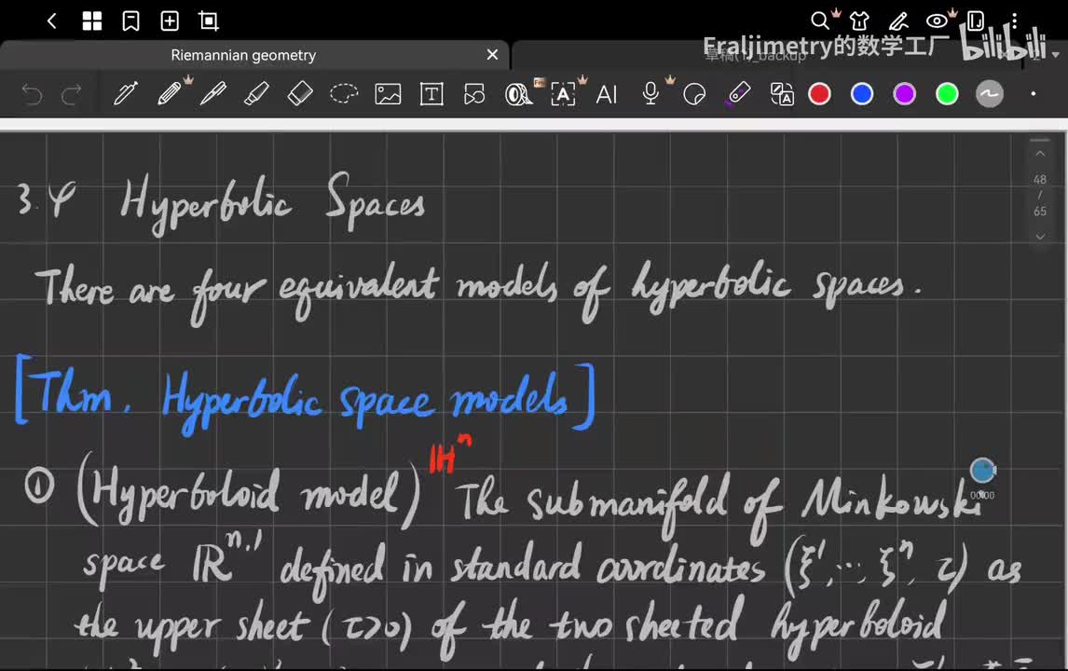Image resolution: width=1068 pixels, height=671 pixels.
Task: Open the theme shirt icon
Action: (x=859, y=21)
